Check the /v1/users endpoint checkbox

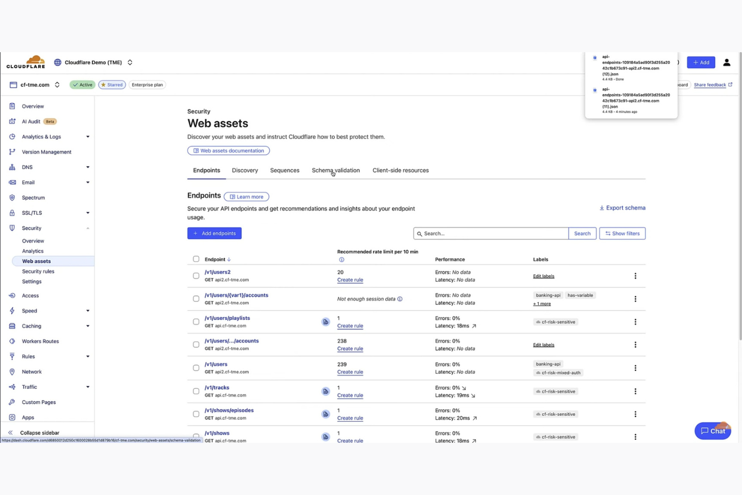pos(196,368)
